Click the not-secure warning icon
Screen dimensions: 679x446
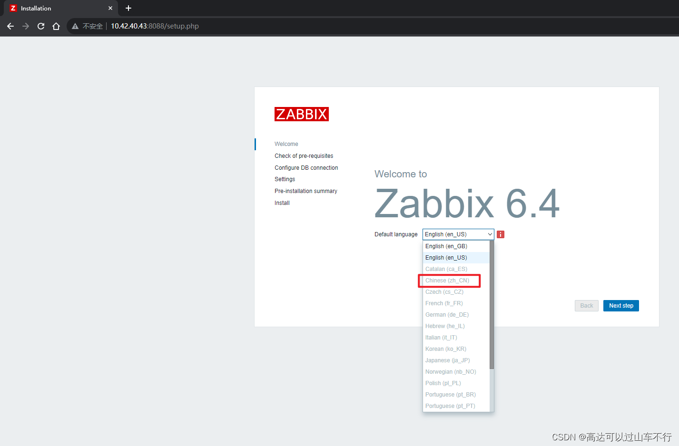[x=75, y=26]
